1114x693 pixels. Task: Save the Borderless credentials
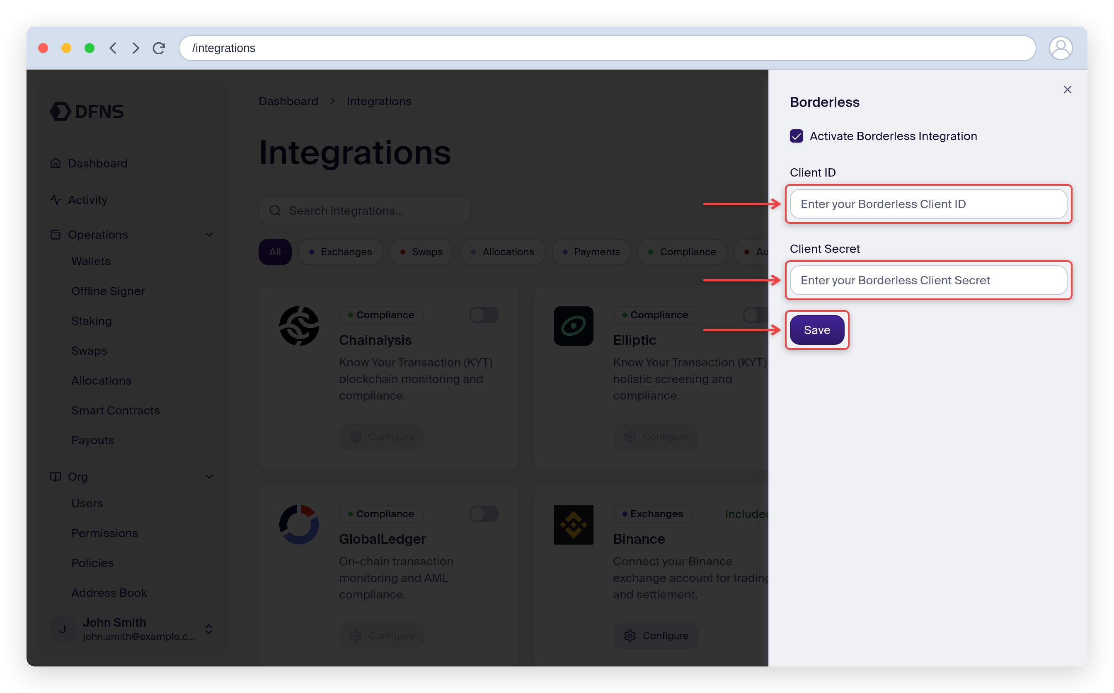click(x=816, y=330)
